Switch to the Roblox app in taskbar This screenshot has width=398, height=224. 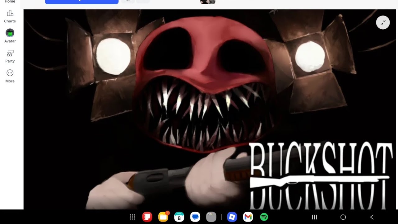click(232, 217)
